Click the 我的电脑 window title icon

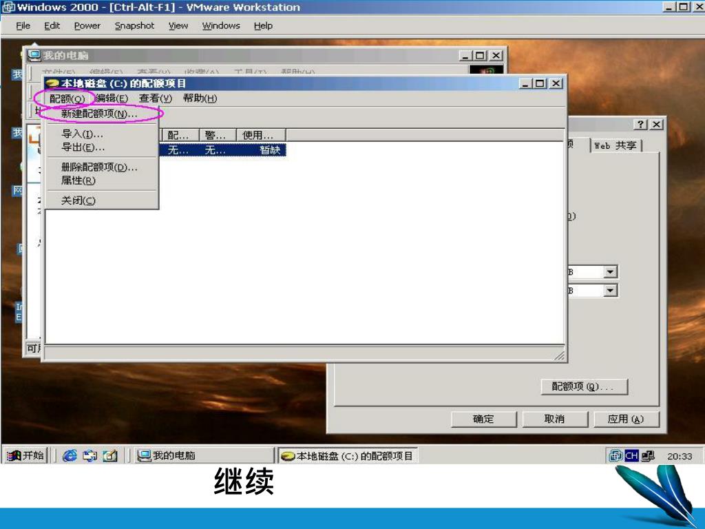pos(34,55)
